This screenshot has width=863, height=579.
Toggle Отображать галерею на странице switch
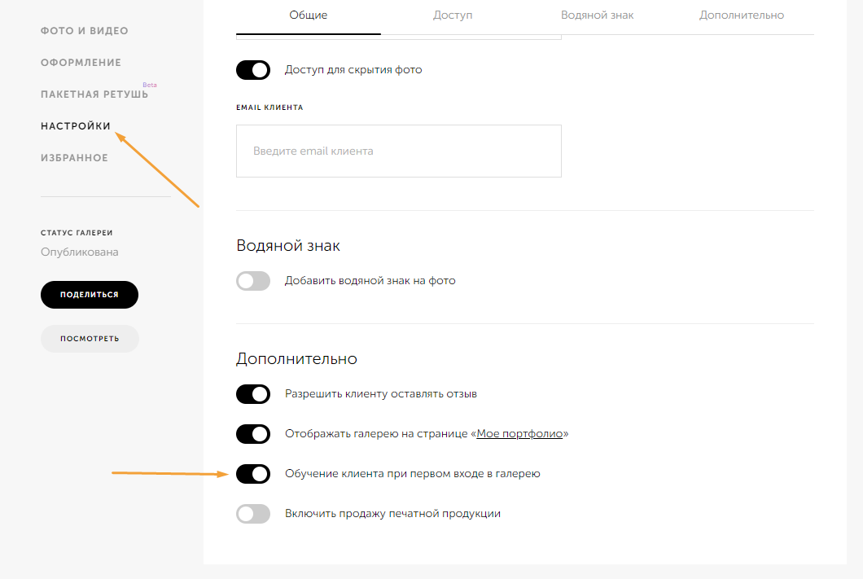253,434
